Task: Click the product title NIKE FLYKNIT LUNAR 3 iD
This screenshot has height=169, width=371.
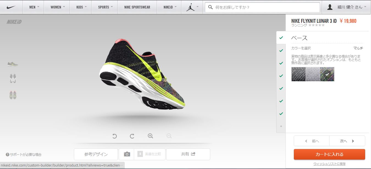Action: pyautogui.click(x=314, y=21)
